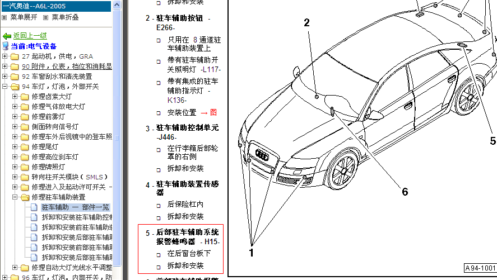Click folder icon beside 修理车外后视镜中的登车照
Screen dimensions: 497x280
[x=25, y=137]
